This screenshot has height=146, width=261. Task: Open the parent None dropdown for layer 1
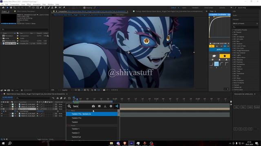click(61, 105)
